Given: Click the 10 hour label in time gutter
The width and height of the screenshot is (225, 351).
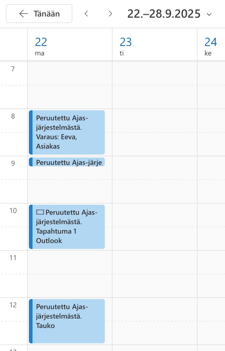Looking at the screenshot, I should [x=13, y=211].
